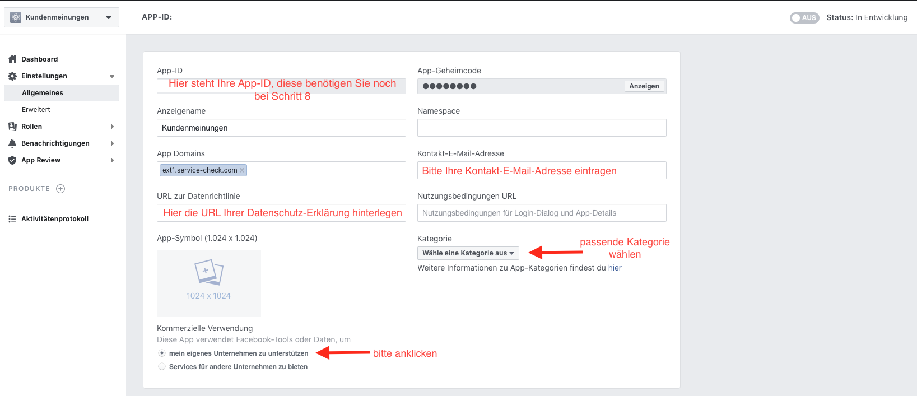Select 'Services für andere Unternehmen zu bieten'
Viewport: 917px width, 396px height.
[162, 367]
